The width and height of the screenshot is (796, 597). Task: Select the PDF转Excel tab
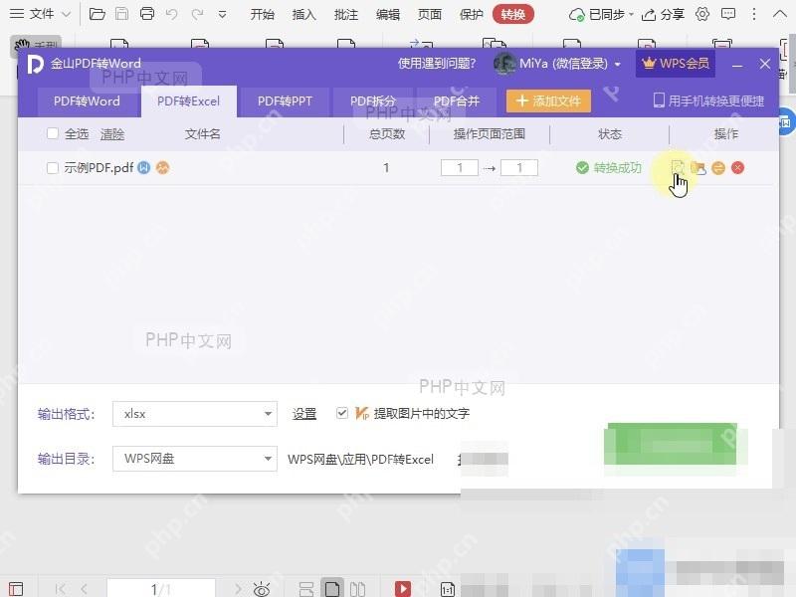coord(189,101)
